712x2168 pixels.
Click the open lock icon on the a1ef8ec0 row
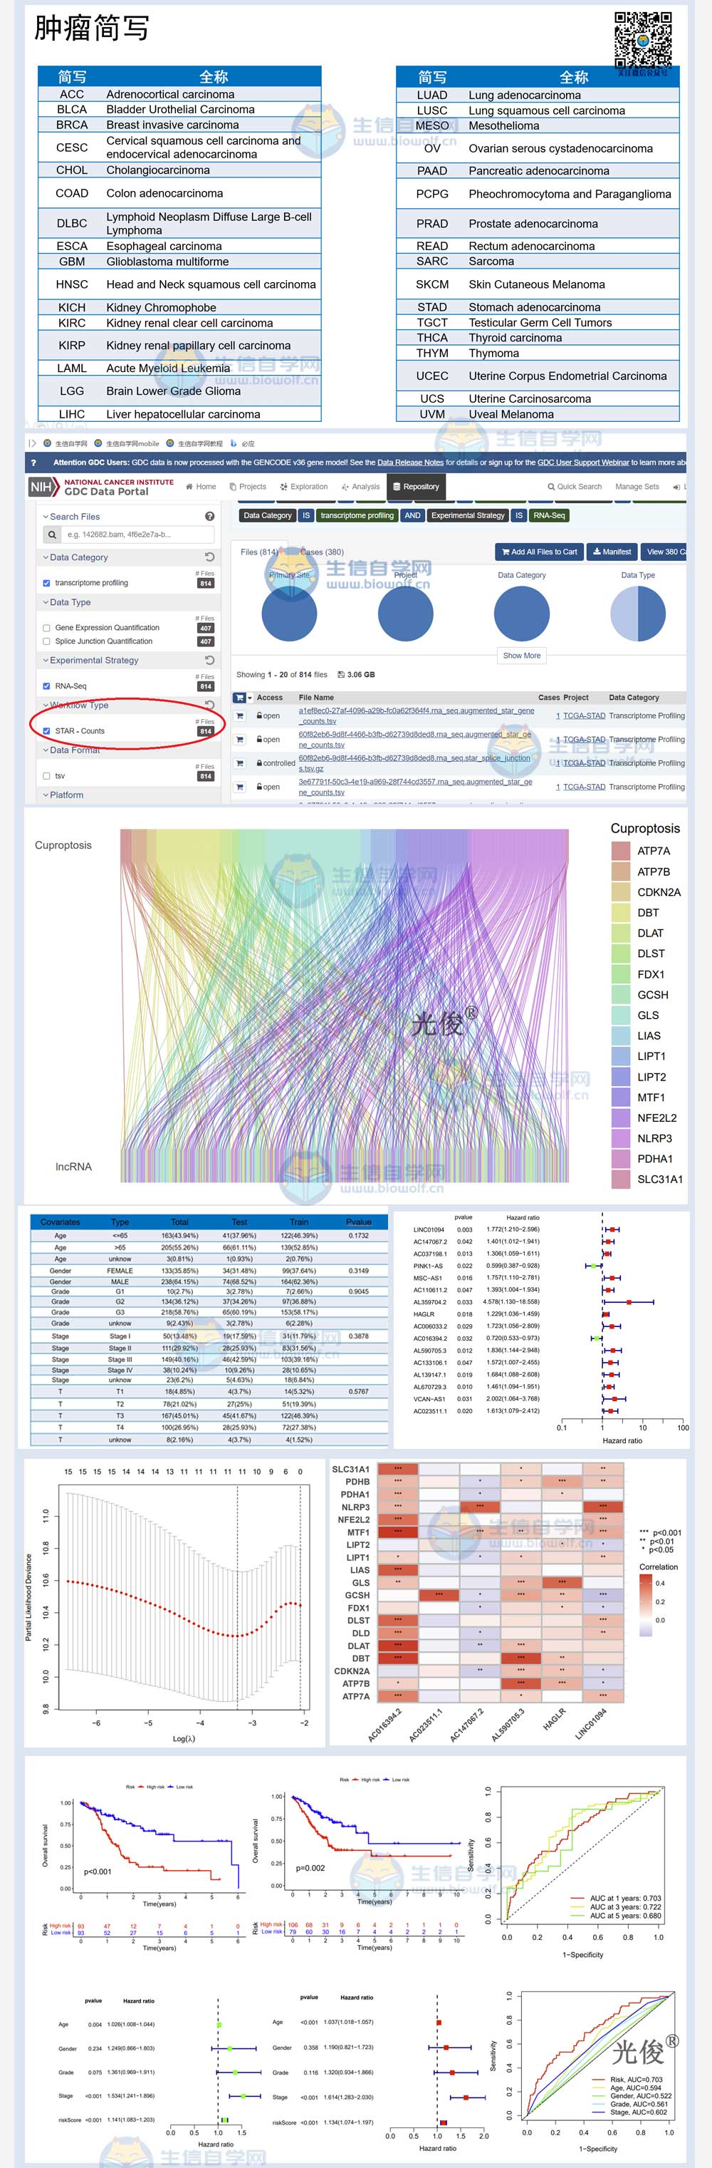[260, 716]
